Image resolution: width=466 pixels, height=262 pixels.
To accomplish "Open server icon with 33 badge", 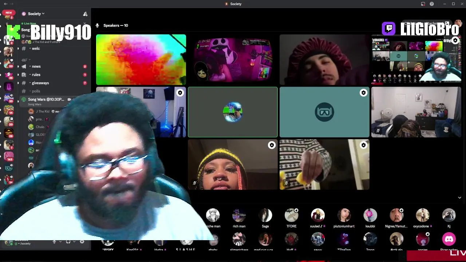I will click(x=8, y=98).
